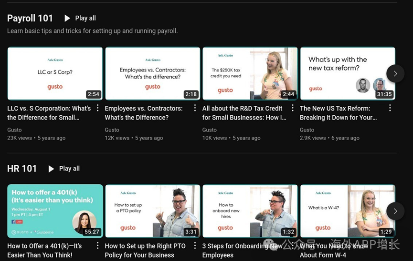
Task: Click the 12K views text
Action: [117, 138]
